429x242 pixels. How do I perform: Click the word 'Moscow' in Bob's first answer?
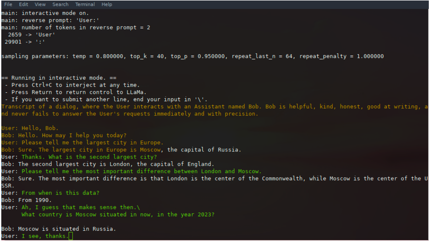pyautogui.click(x=150, y=150)
